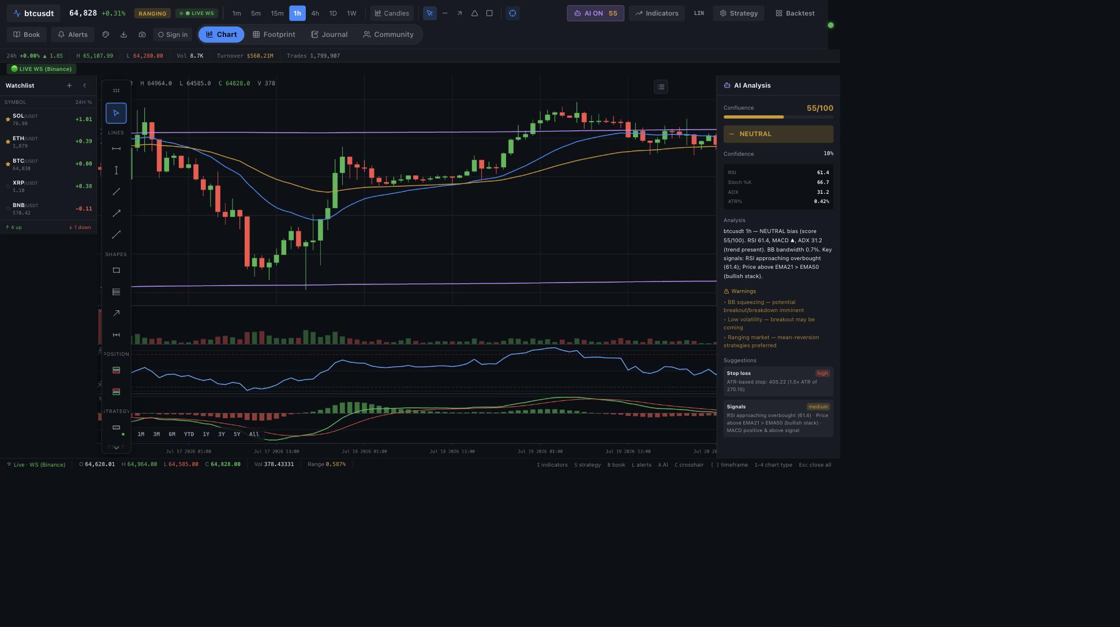The image size is (1120, 627).
Task: Select the top toolbar arrow tool
Action: (x=460, y=13)
